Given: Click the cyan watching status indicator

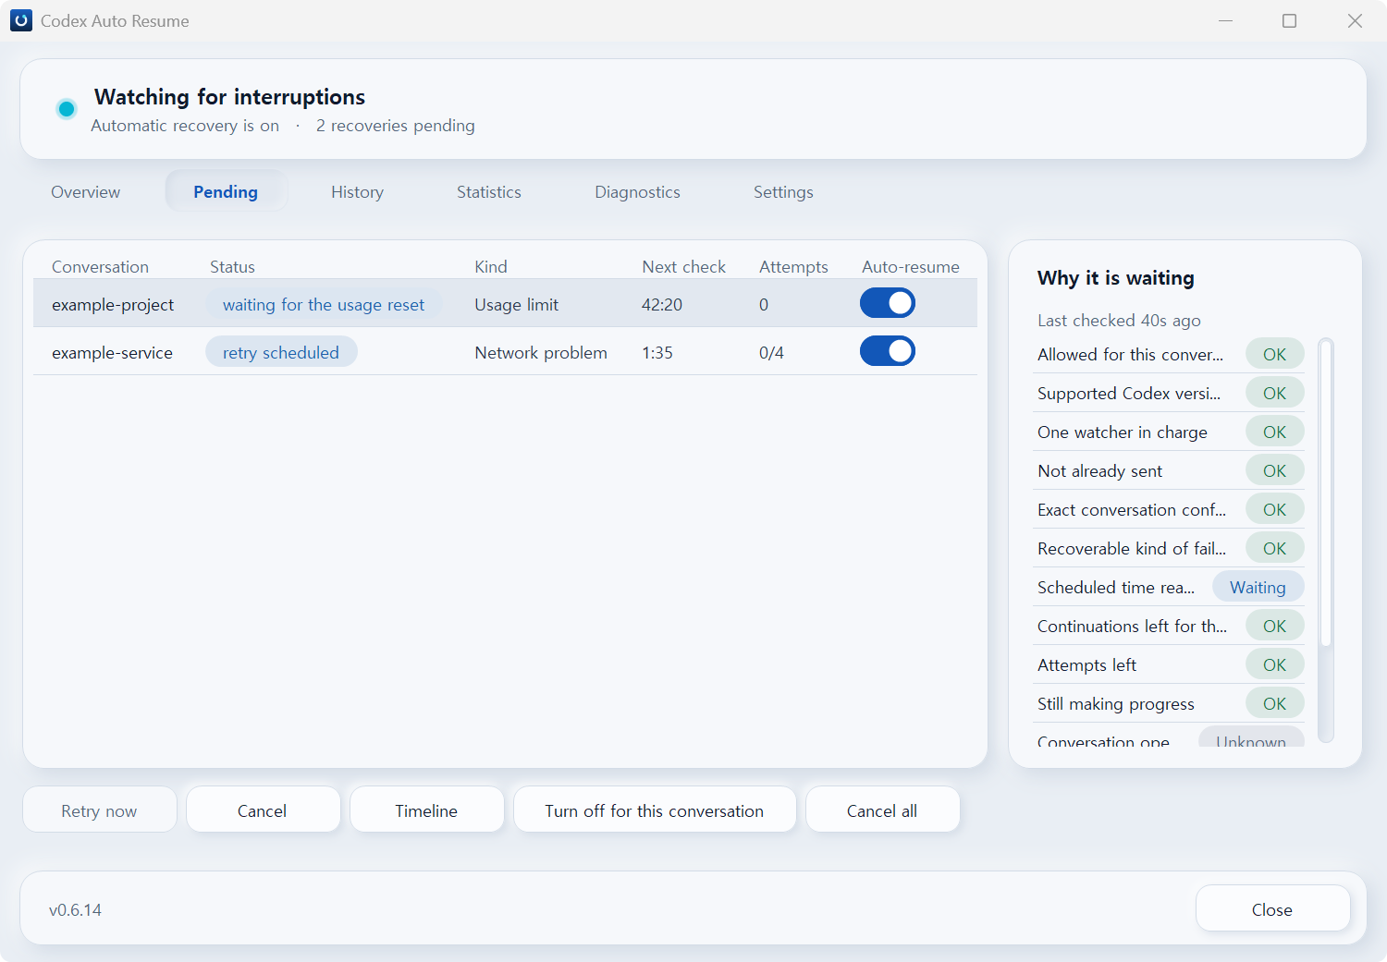Looking at the screenshot, I should tap(67, 109).
